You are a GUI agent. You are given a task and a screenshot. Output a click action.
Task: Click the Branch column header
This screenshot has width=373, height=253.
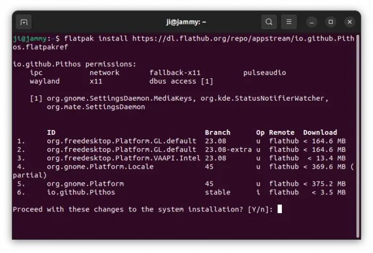coord(217,133)
